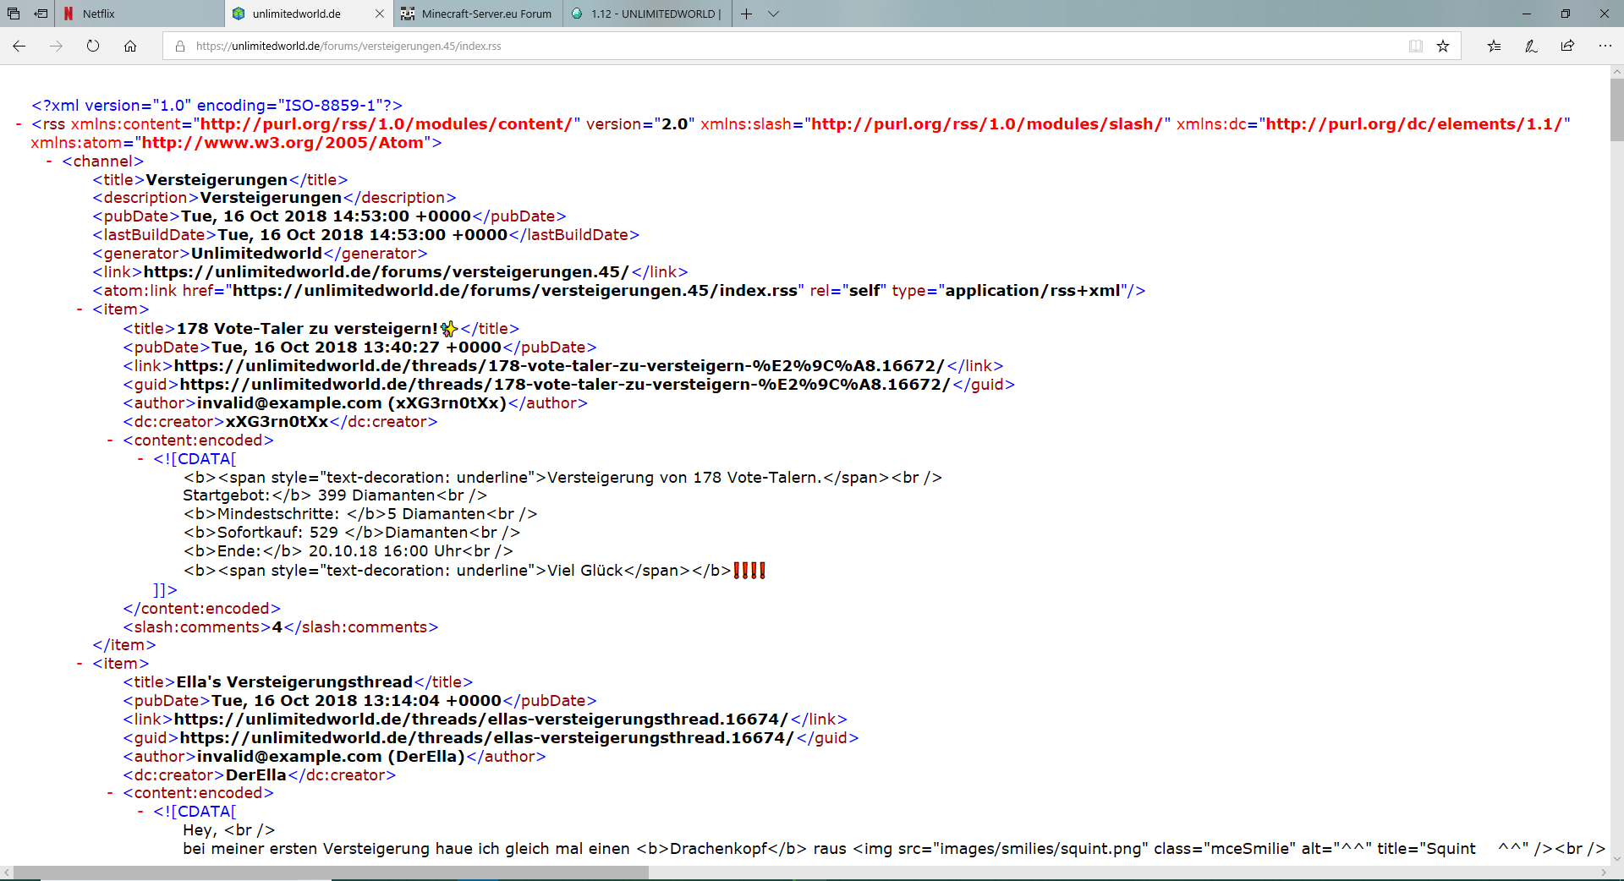Open the Settings and more ellipsis menu
The width and height of the screenshot is (1624, 881).
1605,47
